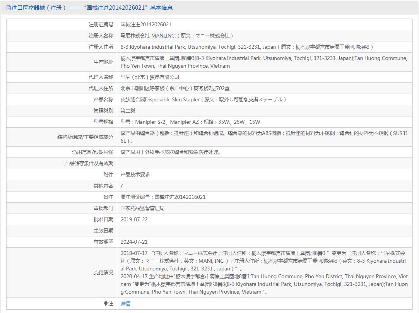Click the 生产地址 label

(x=103, y=62)
